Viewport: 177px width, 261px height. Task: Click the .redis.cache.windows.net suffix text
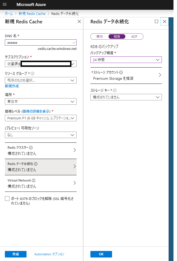(x=57, y=49)
